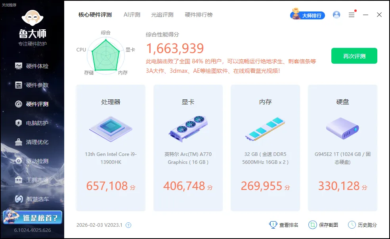The width and height of the screenshot is (390, 239).
Task: Open 硬件体检 sidebar menu label
Action: pos(37,66)
